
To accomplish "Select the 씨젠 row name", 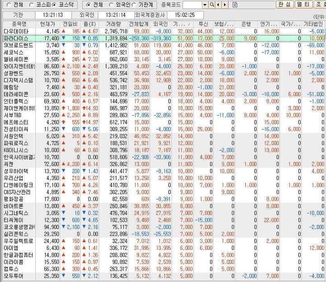I will click(9, 164).
